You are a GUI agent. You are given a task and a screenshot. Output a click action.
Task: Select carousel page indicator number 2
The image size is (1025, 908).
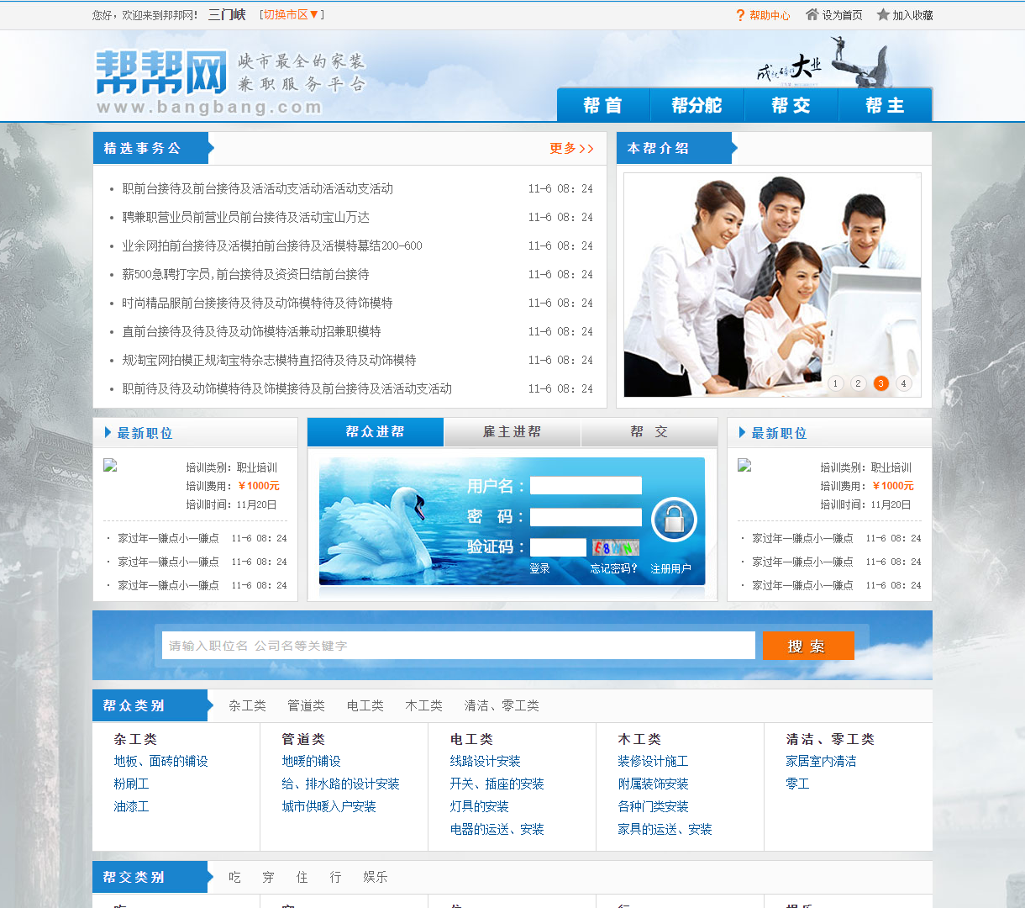coord(858,383)
